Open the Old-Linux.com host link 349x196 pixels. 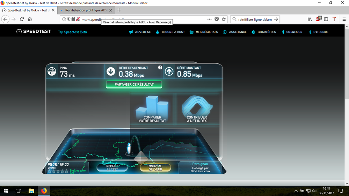(x=200, y=171)
